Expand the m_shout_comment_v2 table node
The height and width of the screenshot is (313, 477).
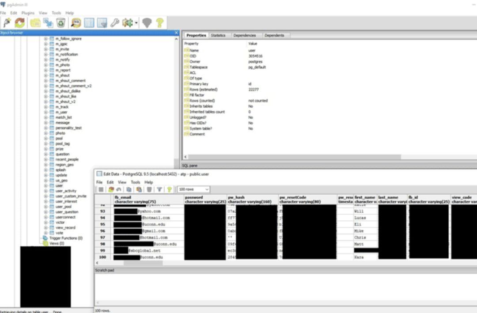tap(45, 86)
